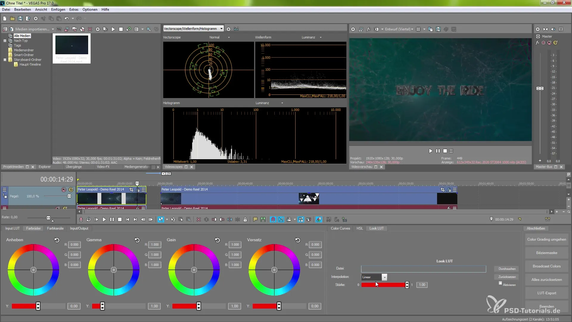The height and width of the screenshot is (322, 572).
Task: Switch to the Input LUT tab
Action: (13, 228)
